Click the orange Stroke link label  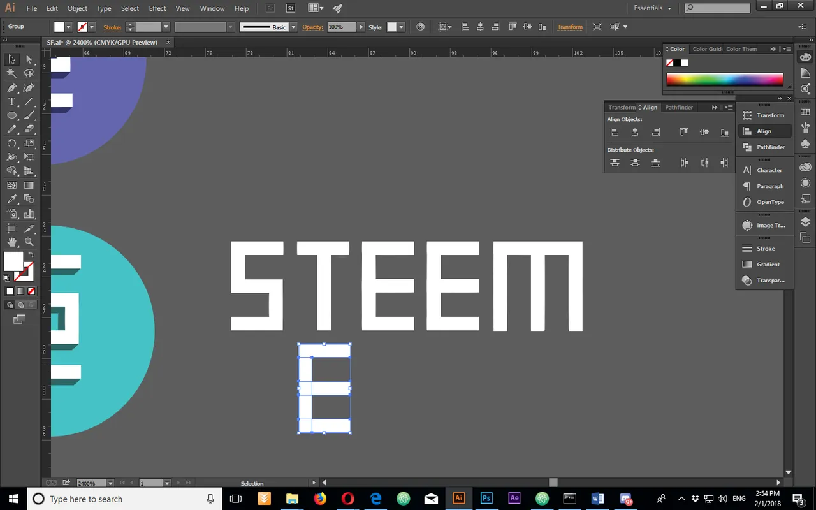112,27
